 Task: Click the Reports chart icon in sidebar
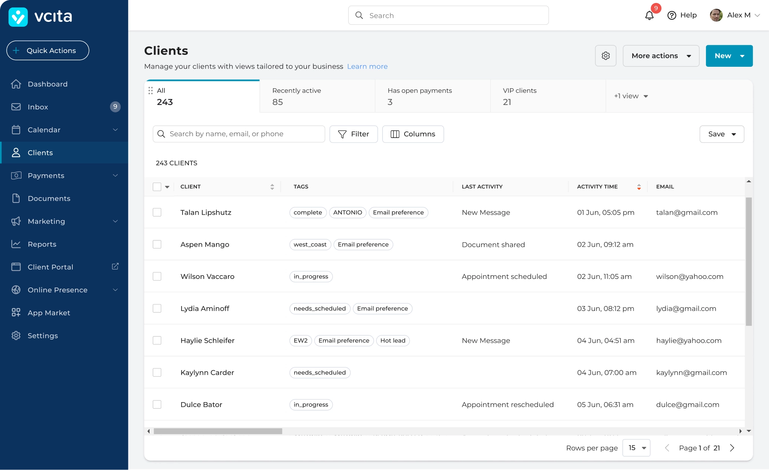point(16,244)
